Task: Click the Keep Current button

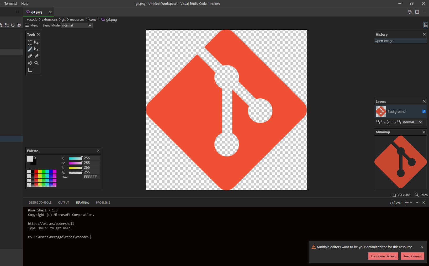Action: tap(412, 256)
